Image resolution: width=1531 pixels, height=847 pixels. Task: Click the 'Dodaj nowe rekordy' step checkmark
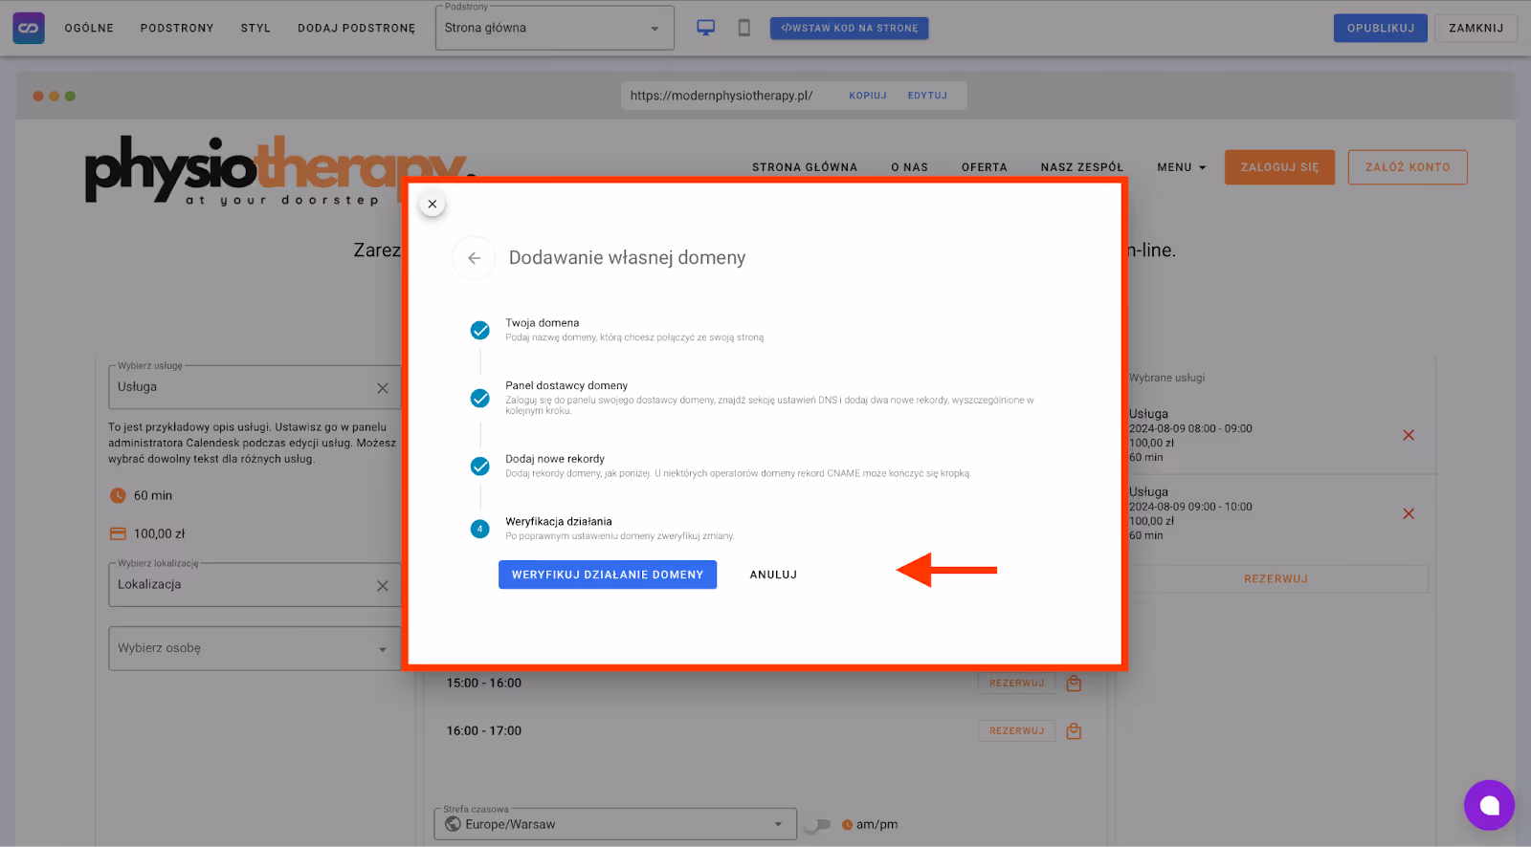pos(480,467)
